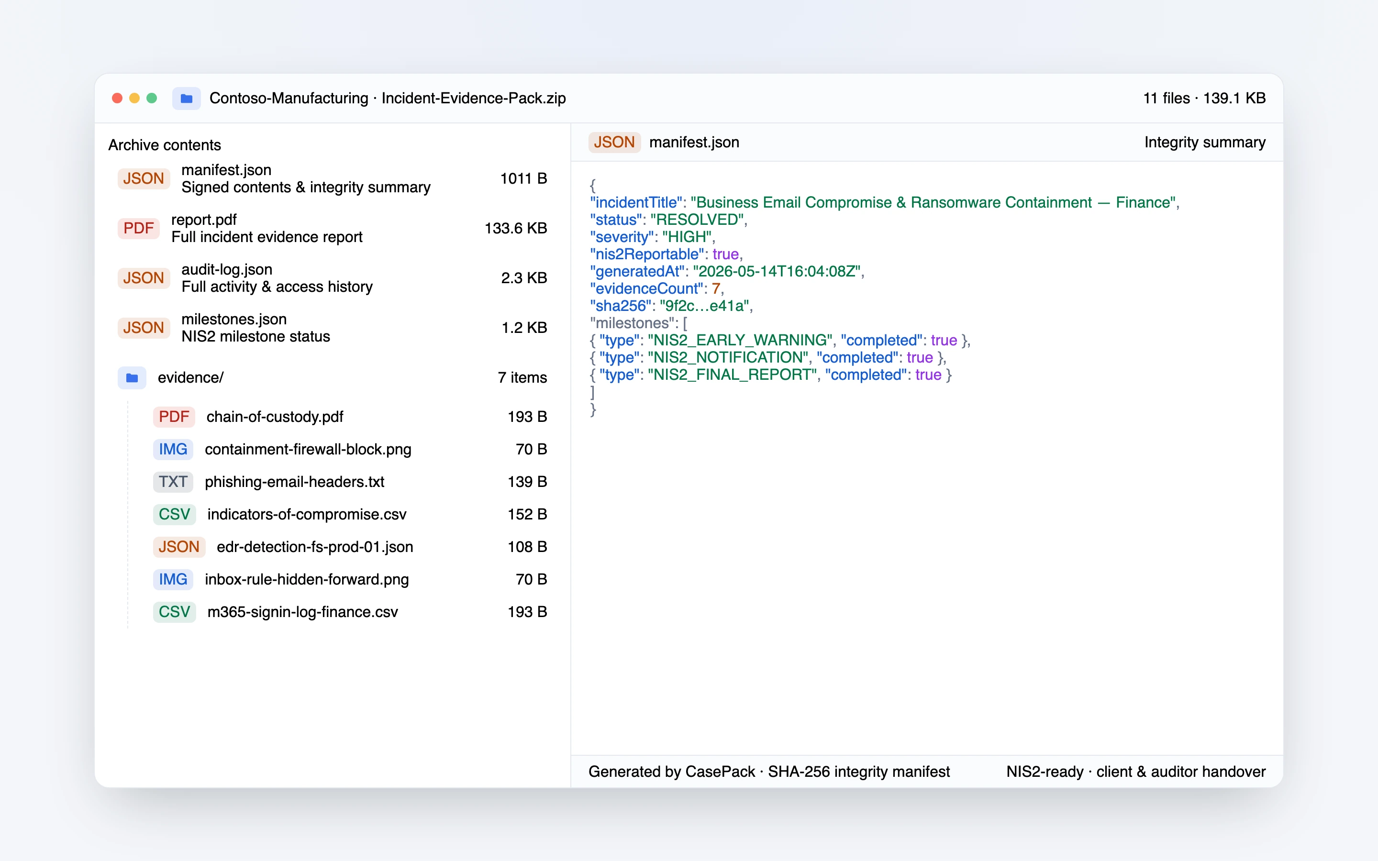
Task: Click the JSON badge beside milestones.json
Action: tap(144, 328)
